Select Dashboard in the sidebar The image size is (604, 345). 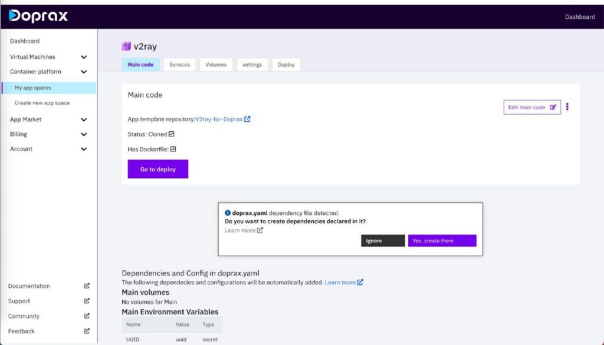25,41
